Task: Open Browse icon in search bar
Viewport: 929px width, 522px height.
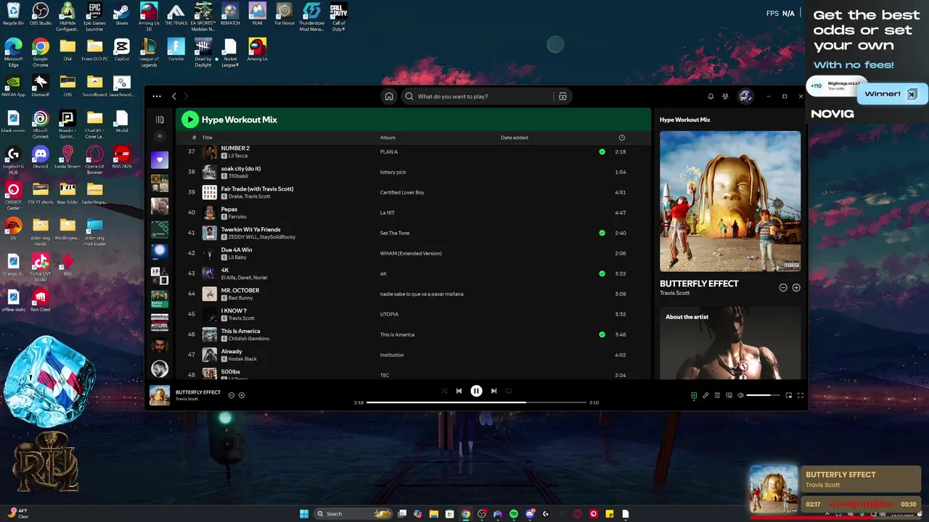Action: coord(562,96)
